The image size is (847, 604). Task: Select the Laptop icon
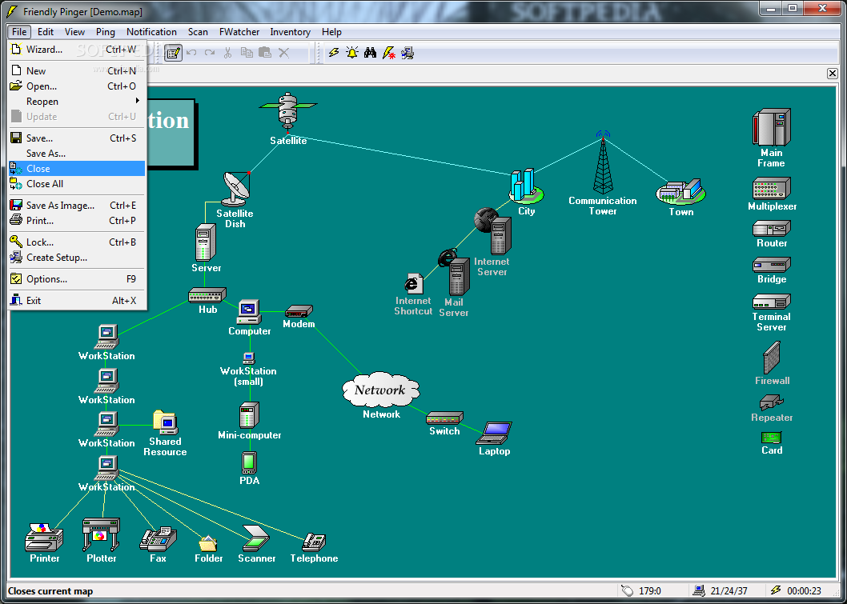[x=494, y=433]
